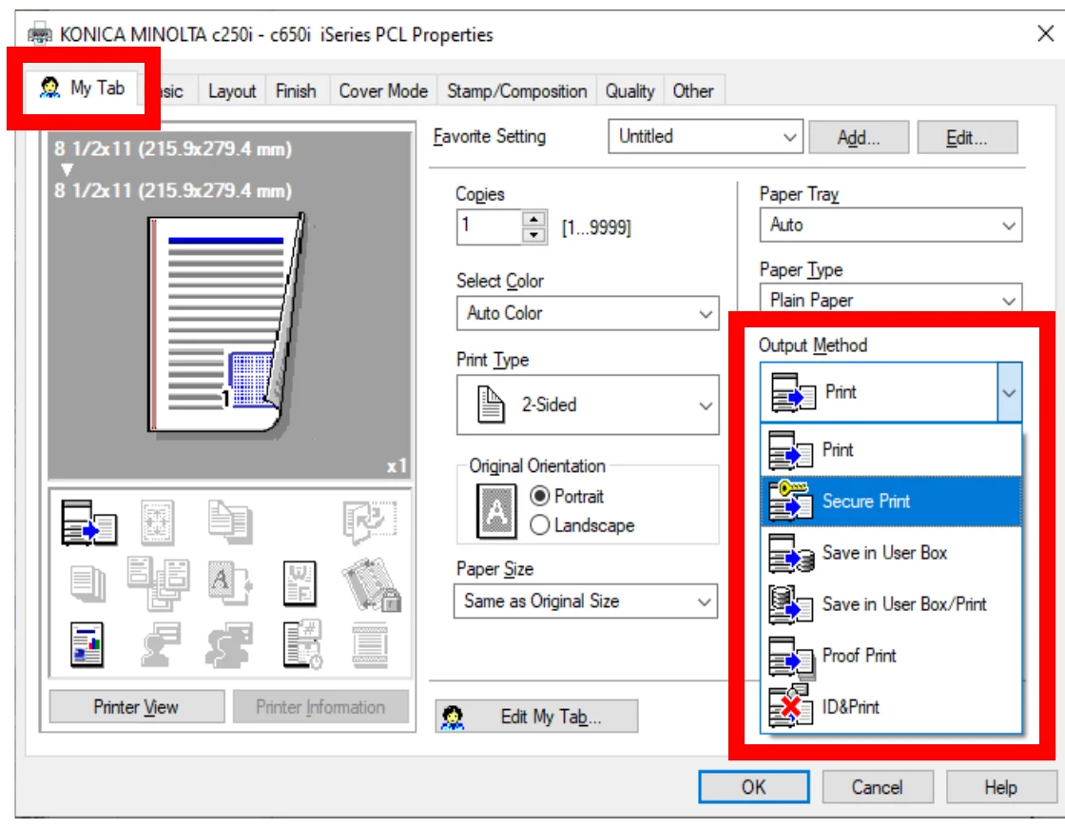Switch to the Quality tab

point(629,91)
